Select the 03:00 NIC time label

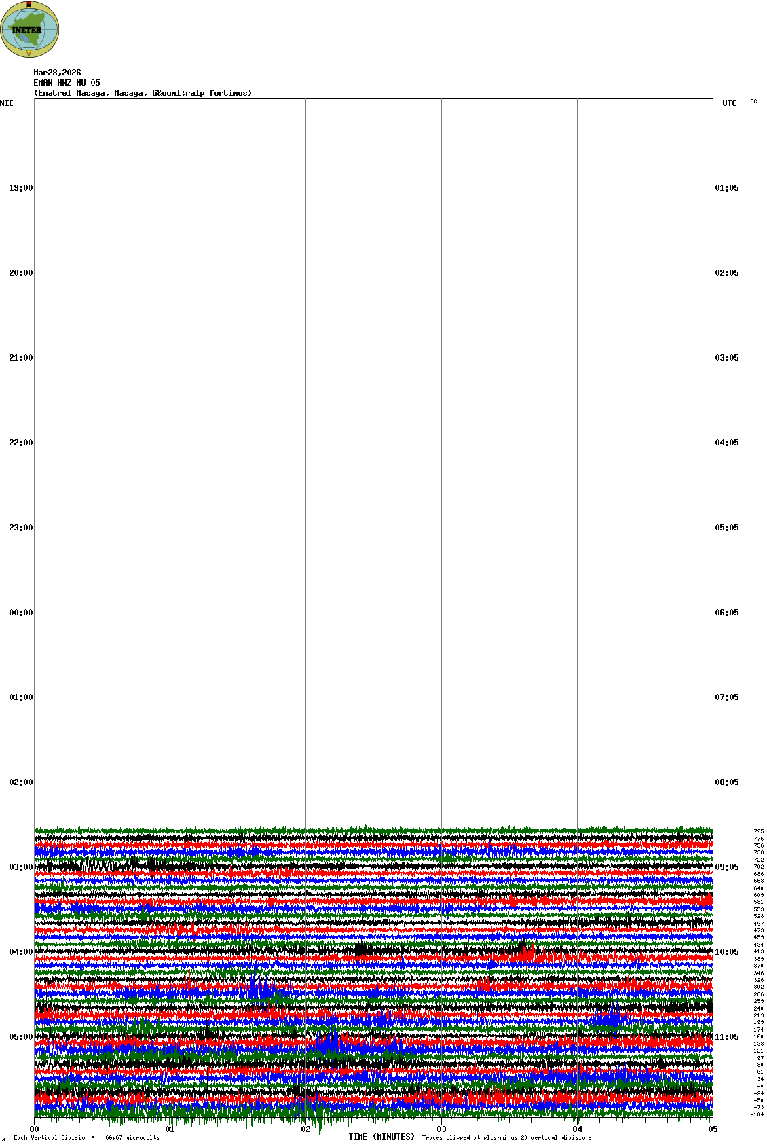(x=20, y=867)
